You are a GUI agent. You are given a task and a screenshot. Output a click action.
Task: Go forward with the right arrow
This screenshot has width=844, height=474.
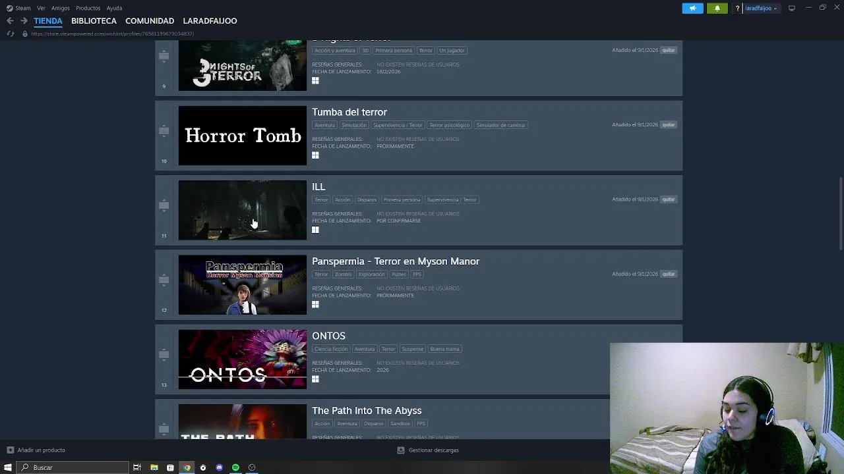pyautogui.click(x=24, y=21)
